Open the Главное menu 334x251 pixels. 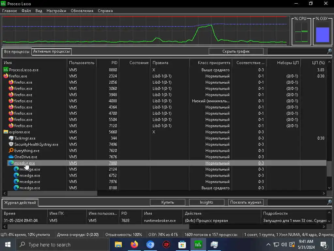[x=9, y=11]
